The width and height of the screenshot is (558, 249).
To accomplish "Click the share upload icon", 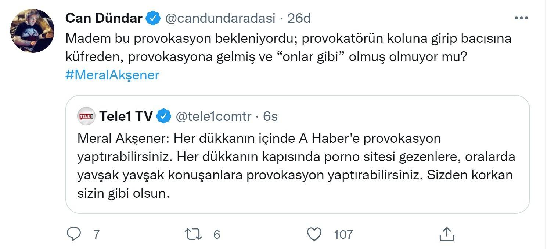I will [447, 234].
